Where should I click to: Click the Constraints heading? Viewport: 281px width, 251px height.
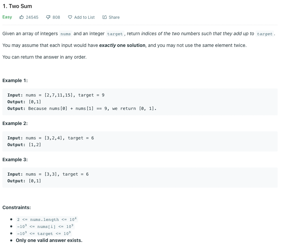(x=17, y=207)
